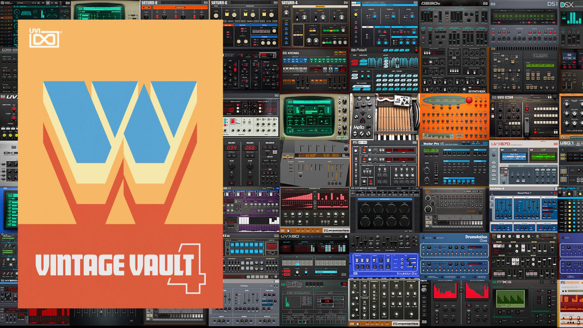Click the UVI logo in Saturn-4 header
This screenshot has width=583, height=328.
coord(346,3)
